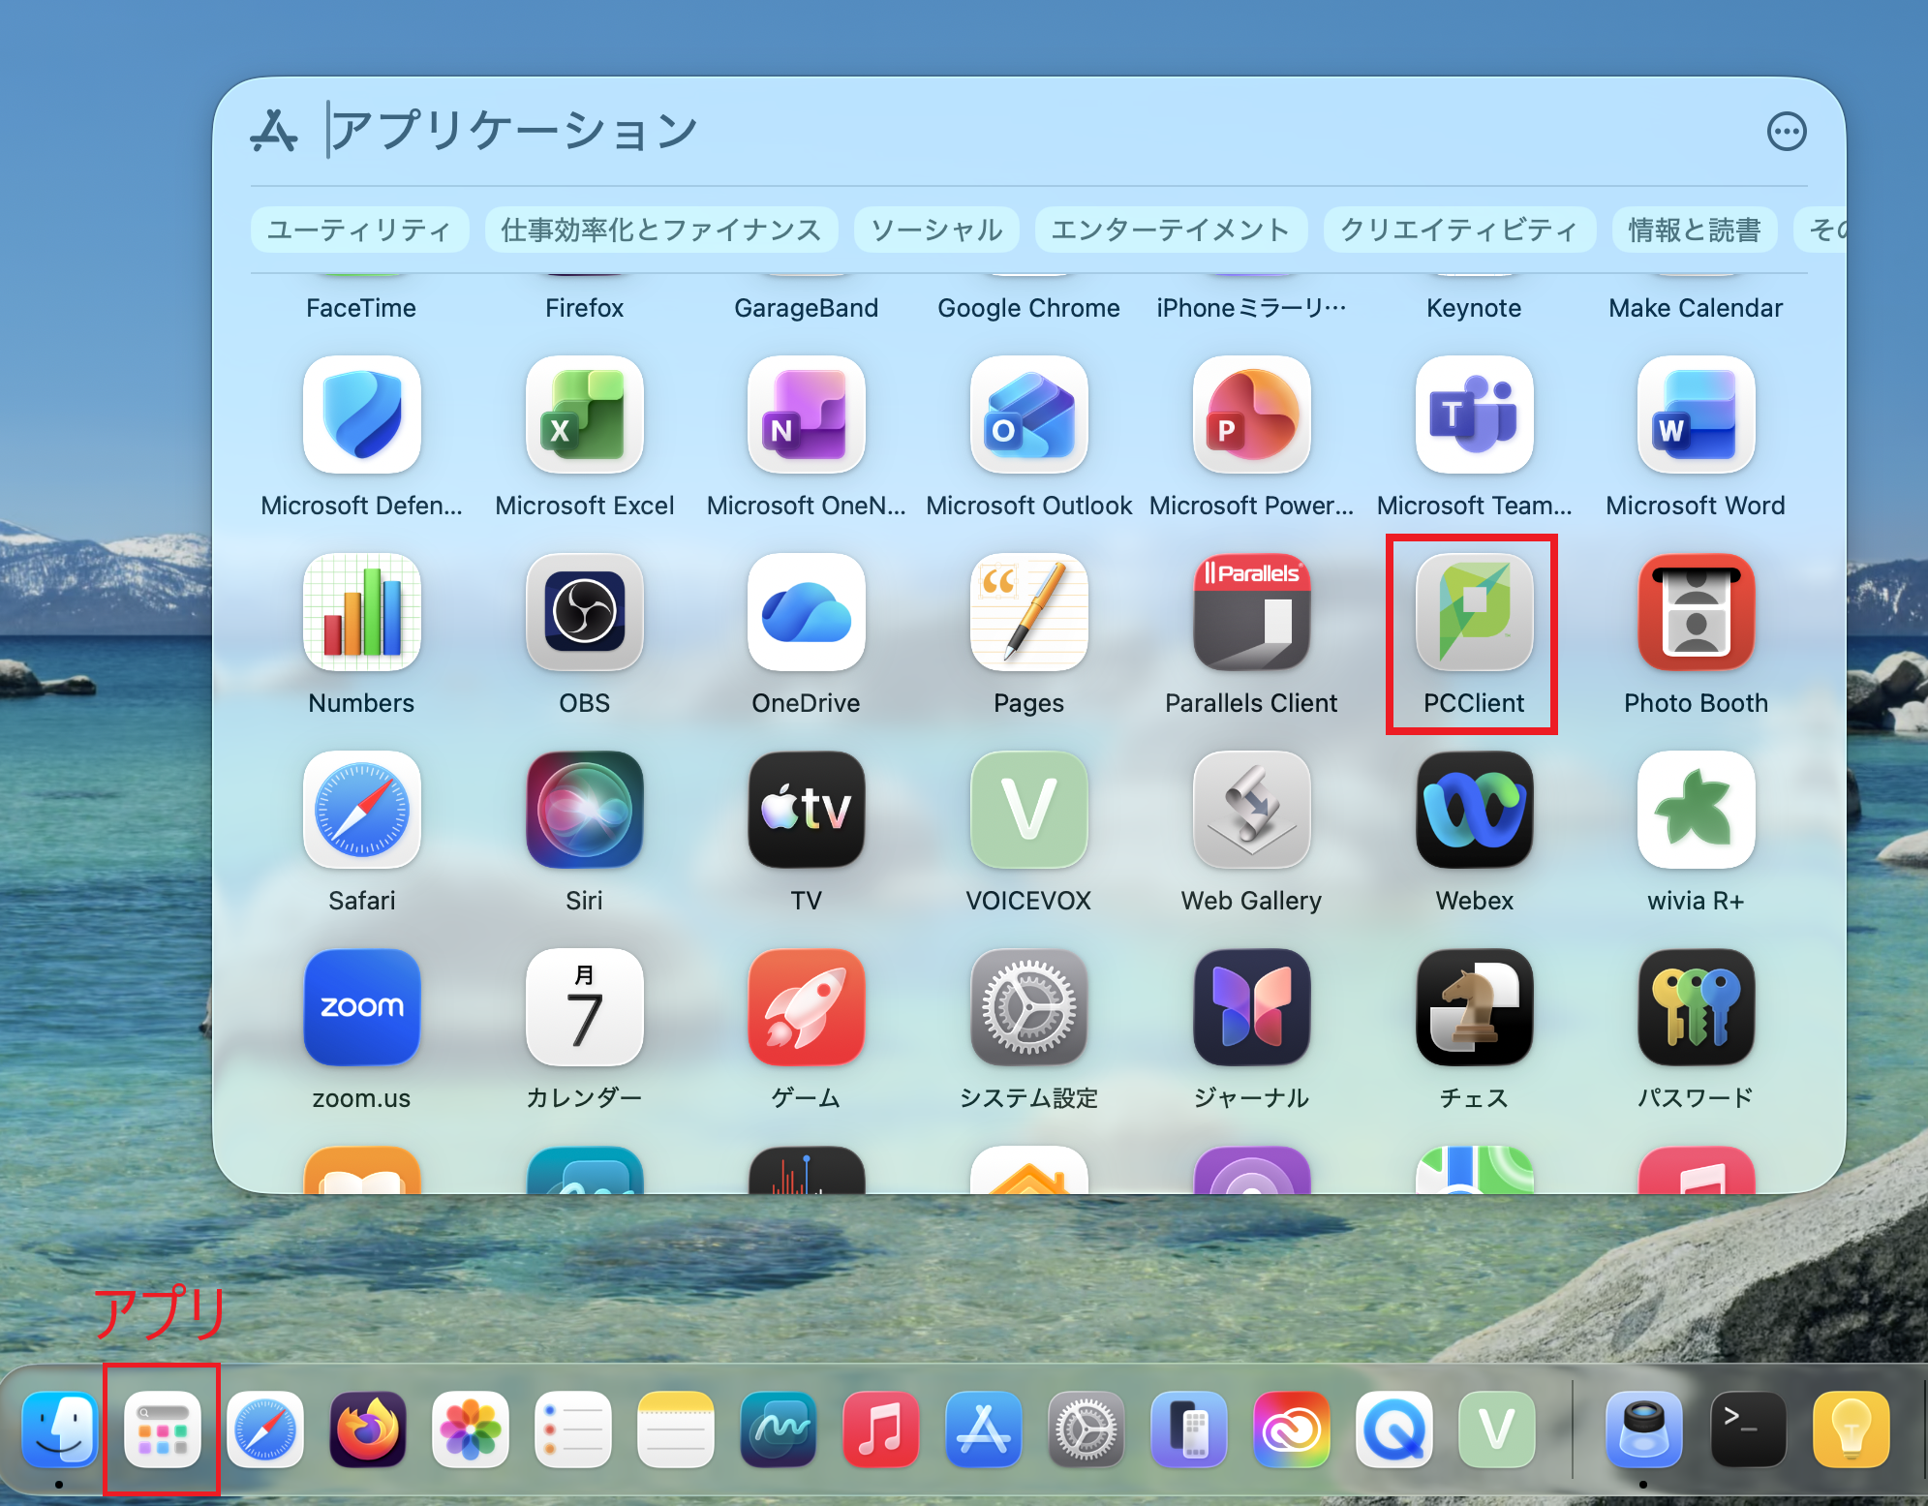Open the Pages app
1928x1506 pixels.
[x=1028, y=612]
